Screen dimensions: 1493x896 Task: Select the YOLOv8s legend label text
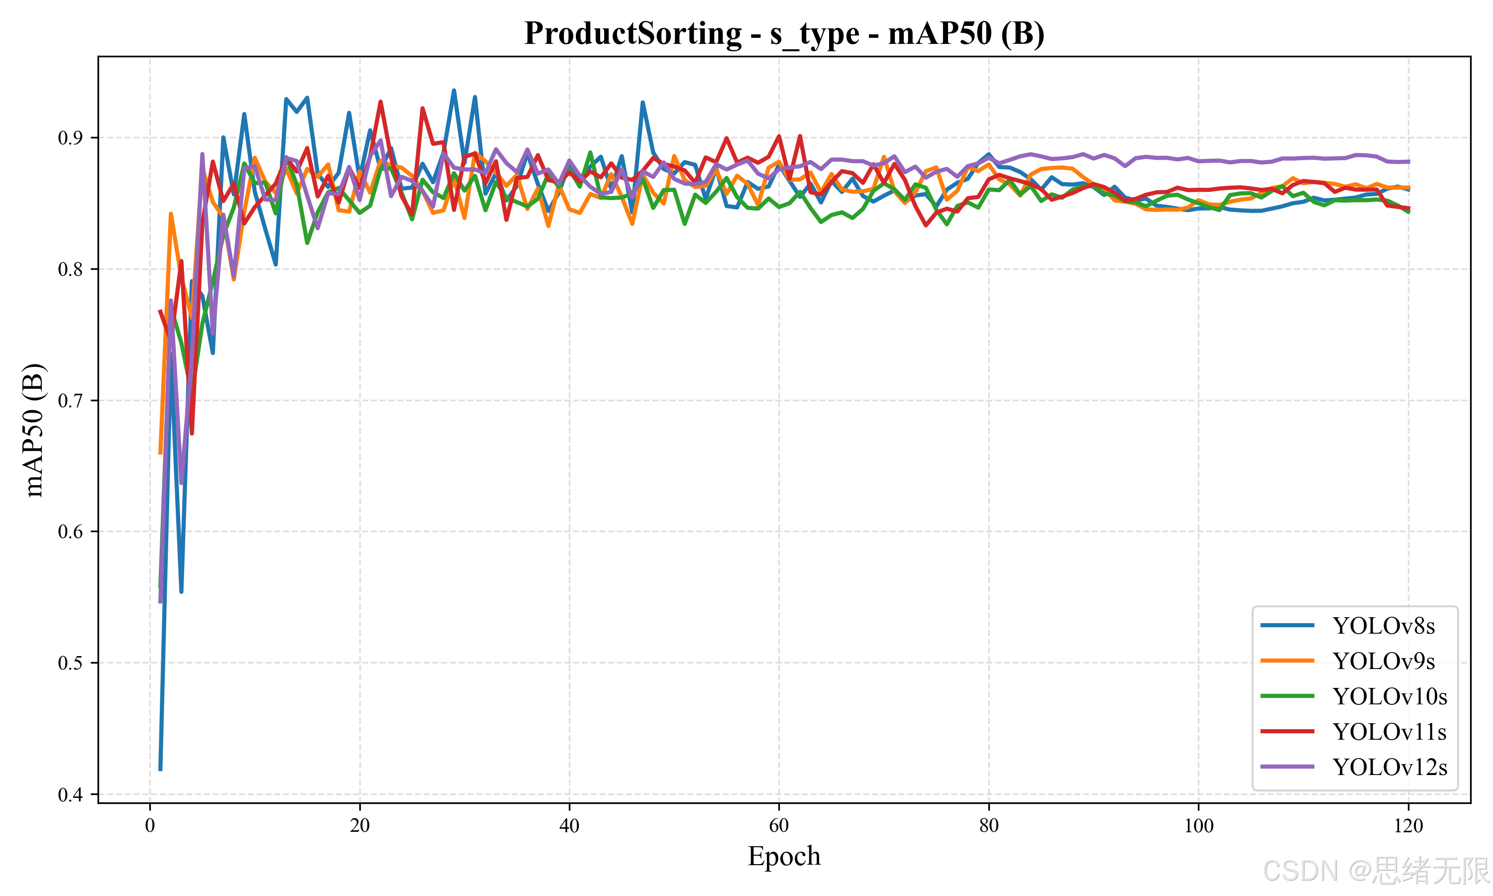point(1383,626)
